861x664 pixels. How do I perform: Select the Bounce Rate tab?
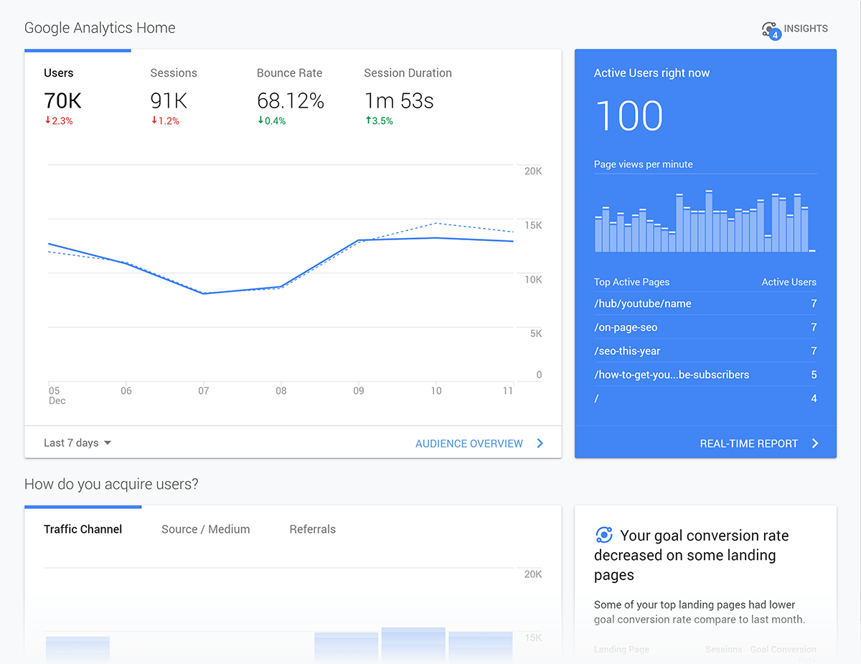click(x=289, y=72)
